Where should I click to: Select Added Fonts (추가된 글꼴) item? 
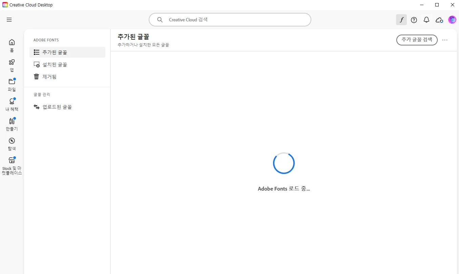pos(67,52)
